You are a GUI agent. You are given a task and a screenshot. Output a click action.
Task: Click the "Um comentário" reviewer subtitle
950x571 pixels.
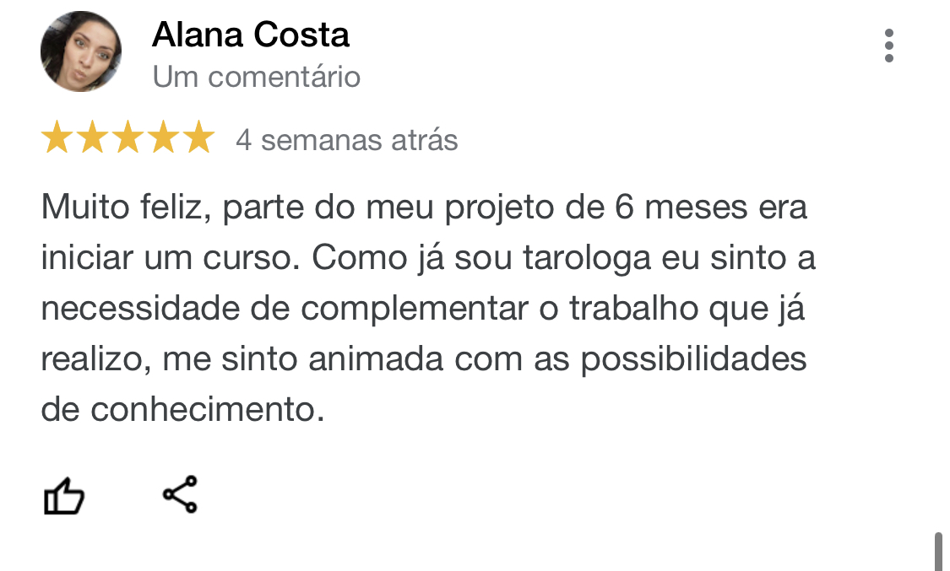257,77
